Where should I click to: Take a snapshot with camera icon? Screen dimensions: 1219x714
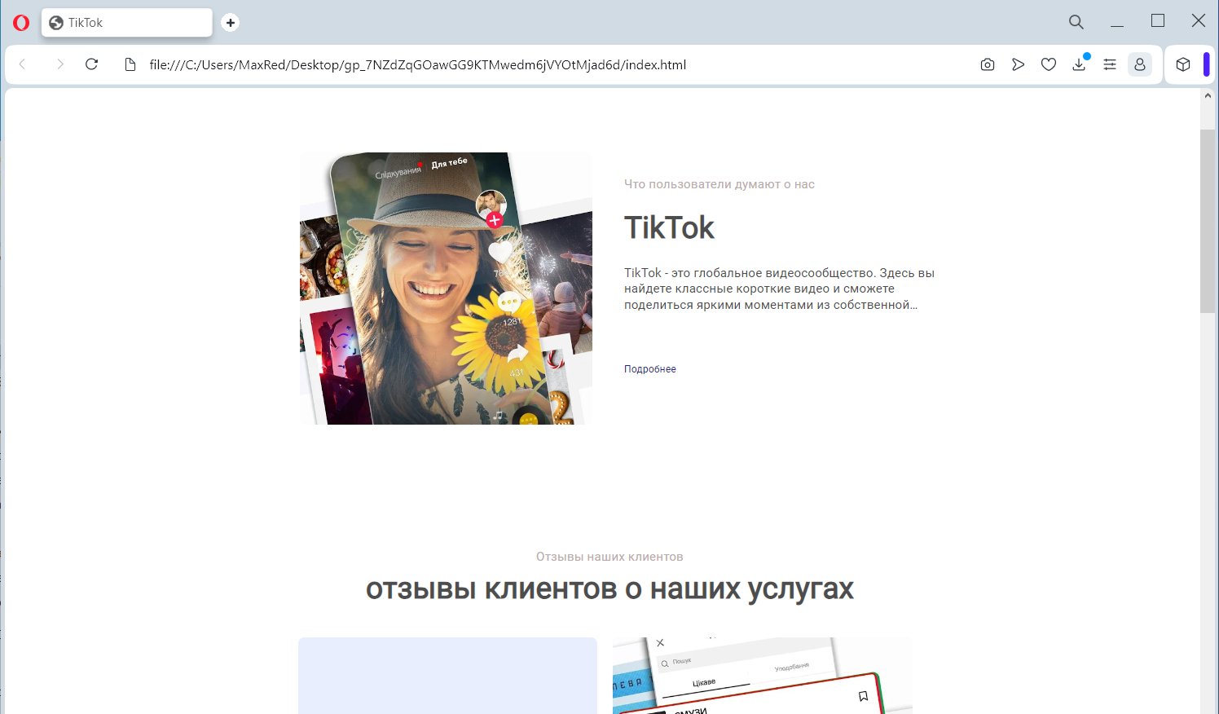pyautogui.click(x=988, y=64)
